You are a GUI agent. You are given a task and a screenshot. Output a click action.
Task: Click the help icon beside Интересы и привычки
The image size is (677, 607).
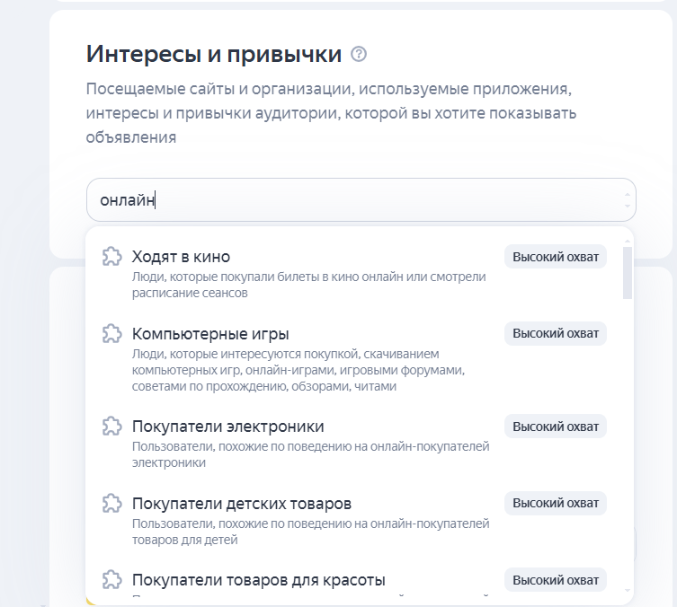[x=359, y=55]
